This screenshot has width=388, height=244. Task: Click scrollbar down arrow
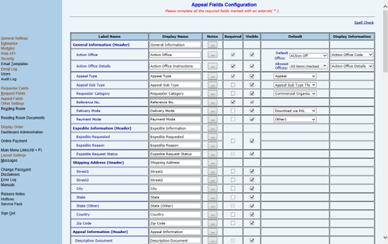[x=386, y=237]
